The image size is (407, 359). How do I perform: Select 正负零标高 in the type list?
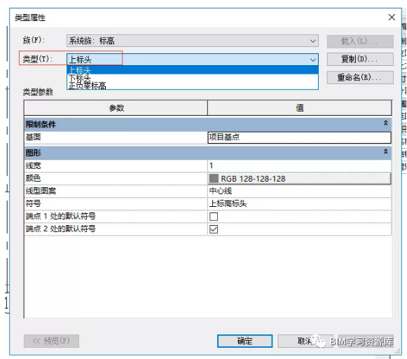coord(193,86)
